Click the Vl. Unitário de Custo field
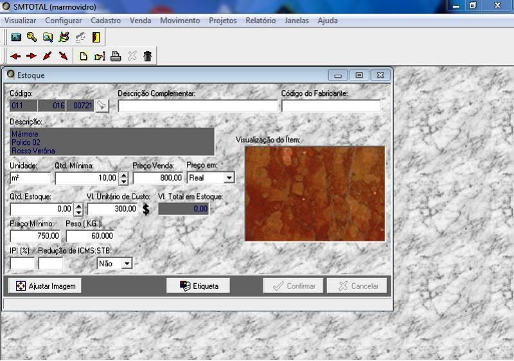 point(113,209)
